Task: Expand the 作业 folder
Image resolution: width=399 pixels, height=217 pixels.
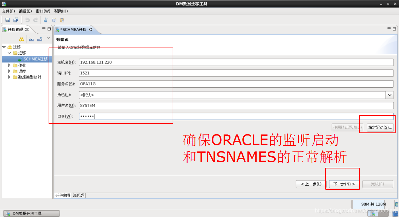Action: point(10,66)
